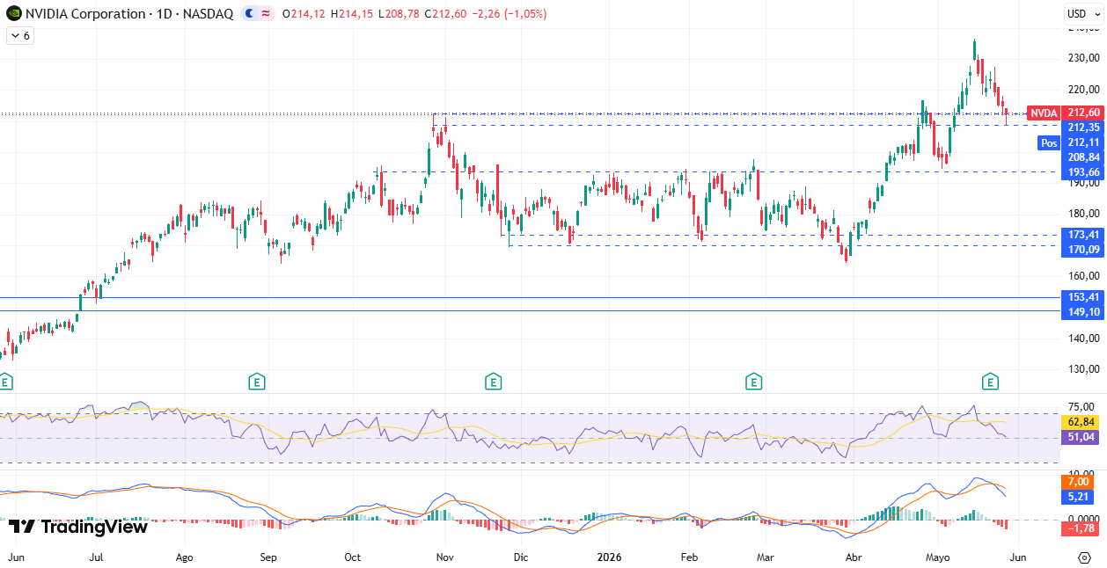Click the post-market moon session icon
The height and width of the screenshot is (568, 1107).
[249, 13]
